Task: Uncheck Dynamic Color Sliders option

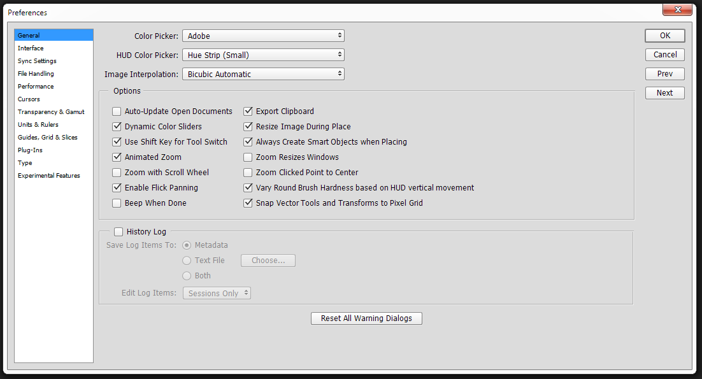Action: [117, 127]
